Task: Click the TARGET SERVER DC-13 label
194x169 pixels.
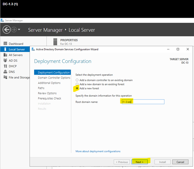Action: point(179,61)
